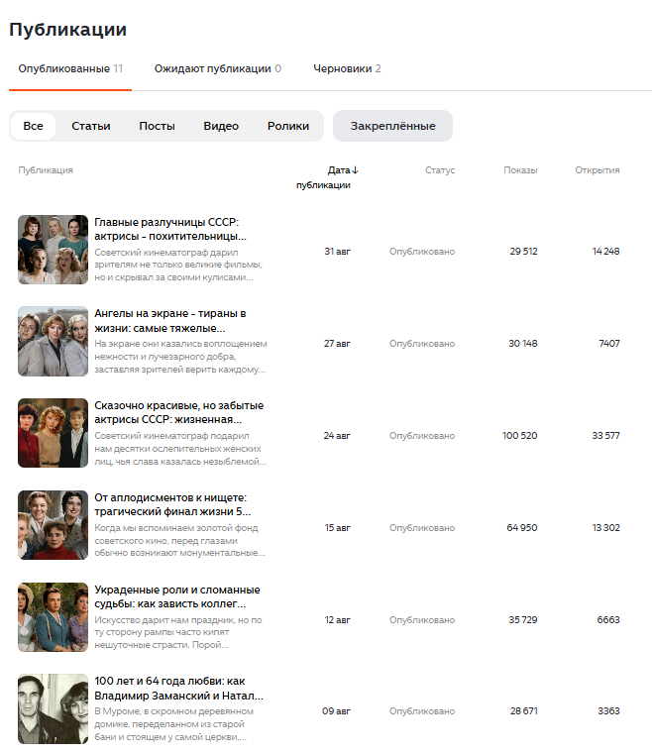Open the Опубликованные tab
The width and height of the screenshot is (652, 753).
[x=70, y=68]
